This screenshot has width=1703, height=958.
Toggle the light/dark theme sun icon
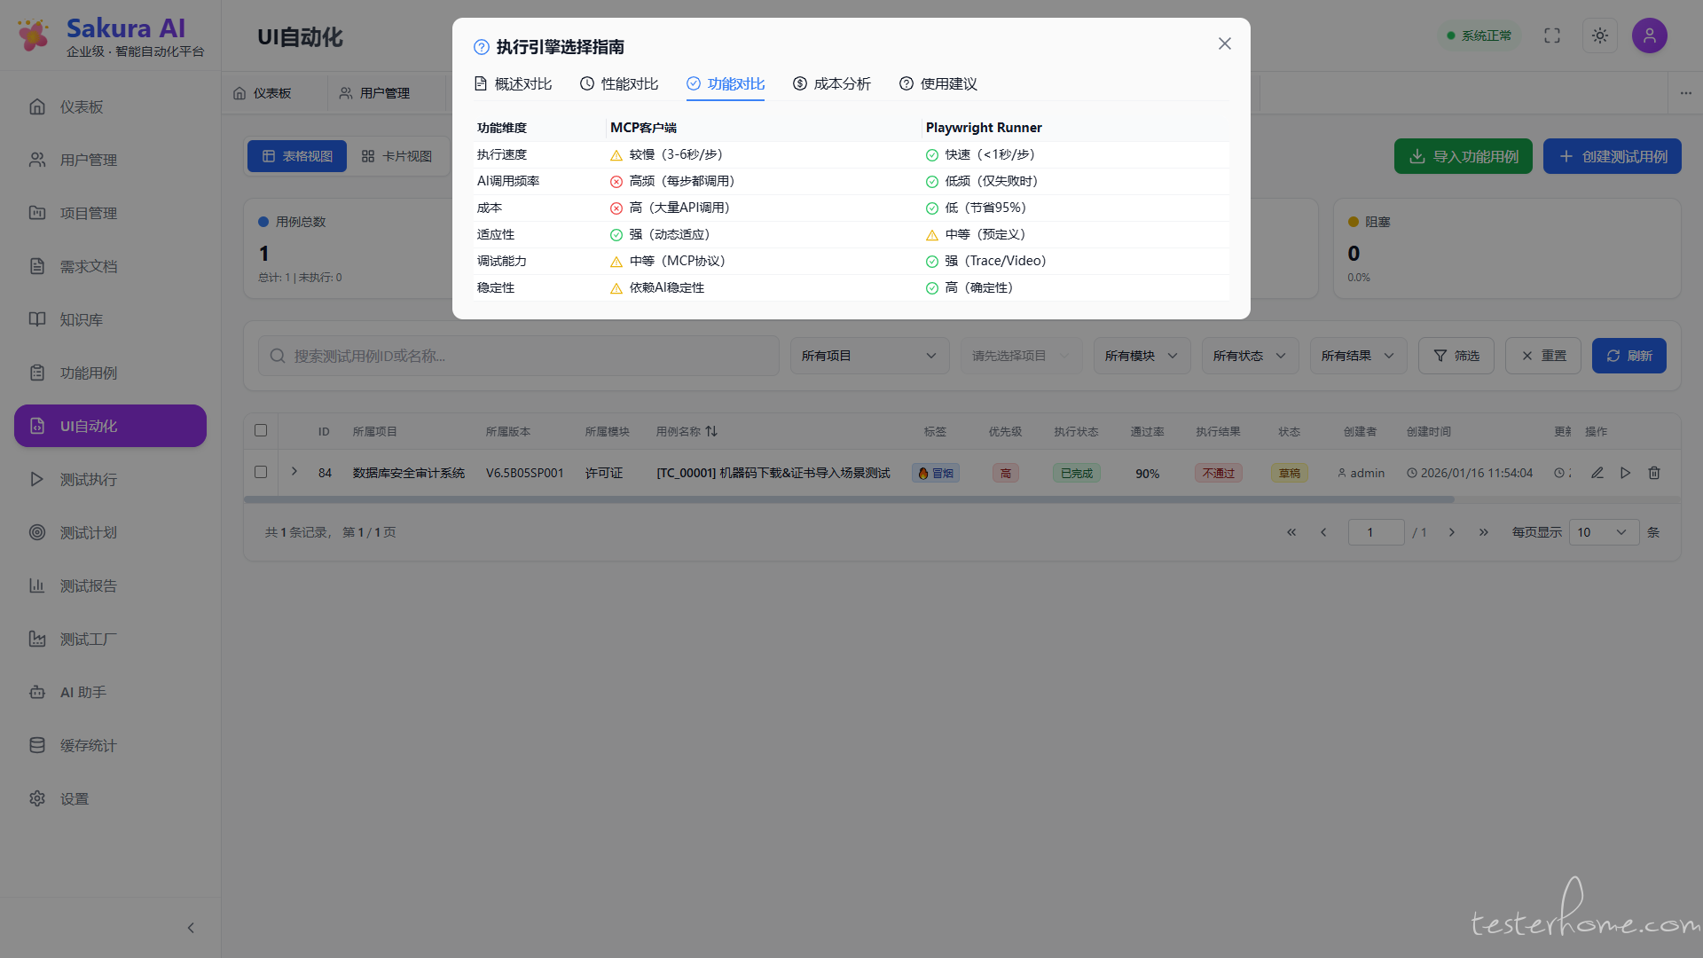coord(1600,35)
